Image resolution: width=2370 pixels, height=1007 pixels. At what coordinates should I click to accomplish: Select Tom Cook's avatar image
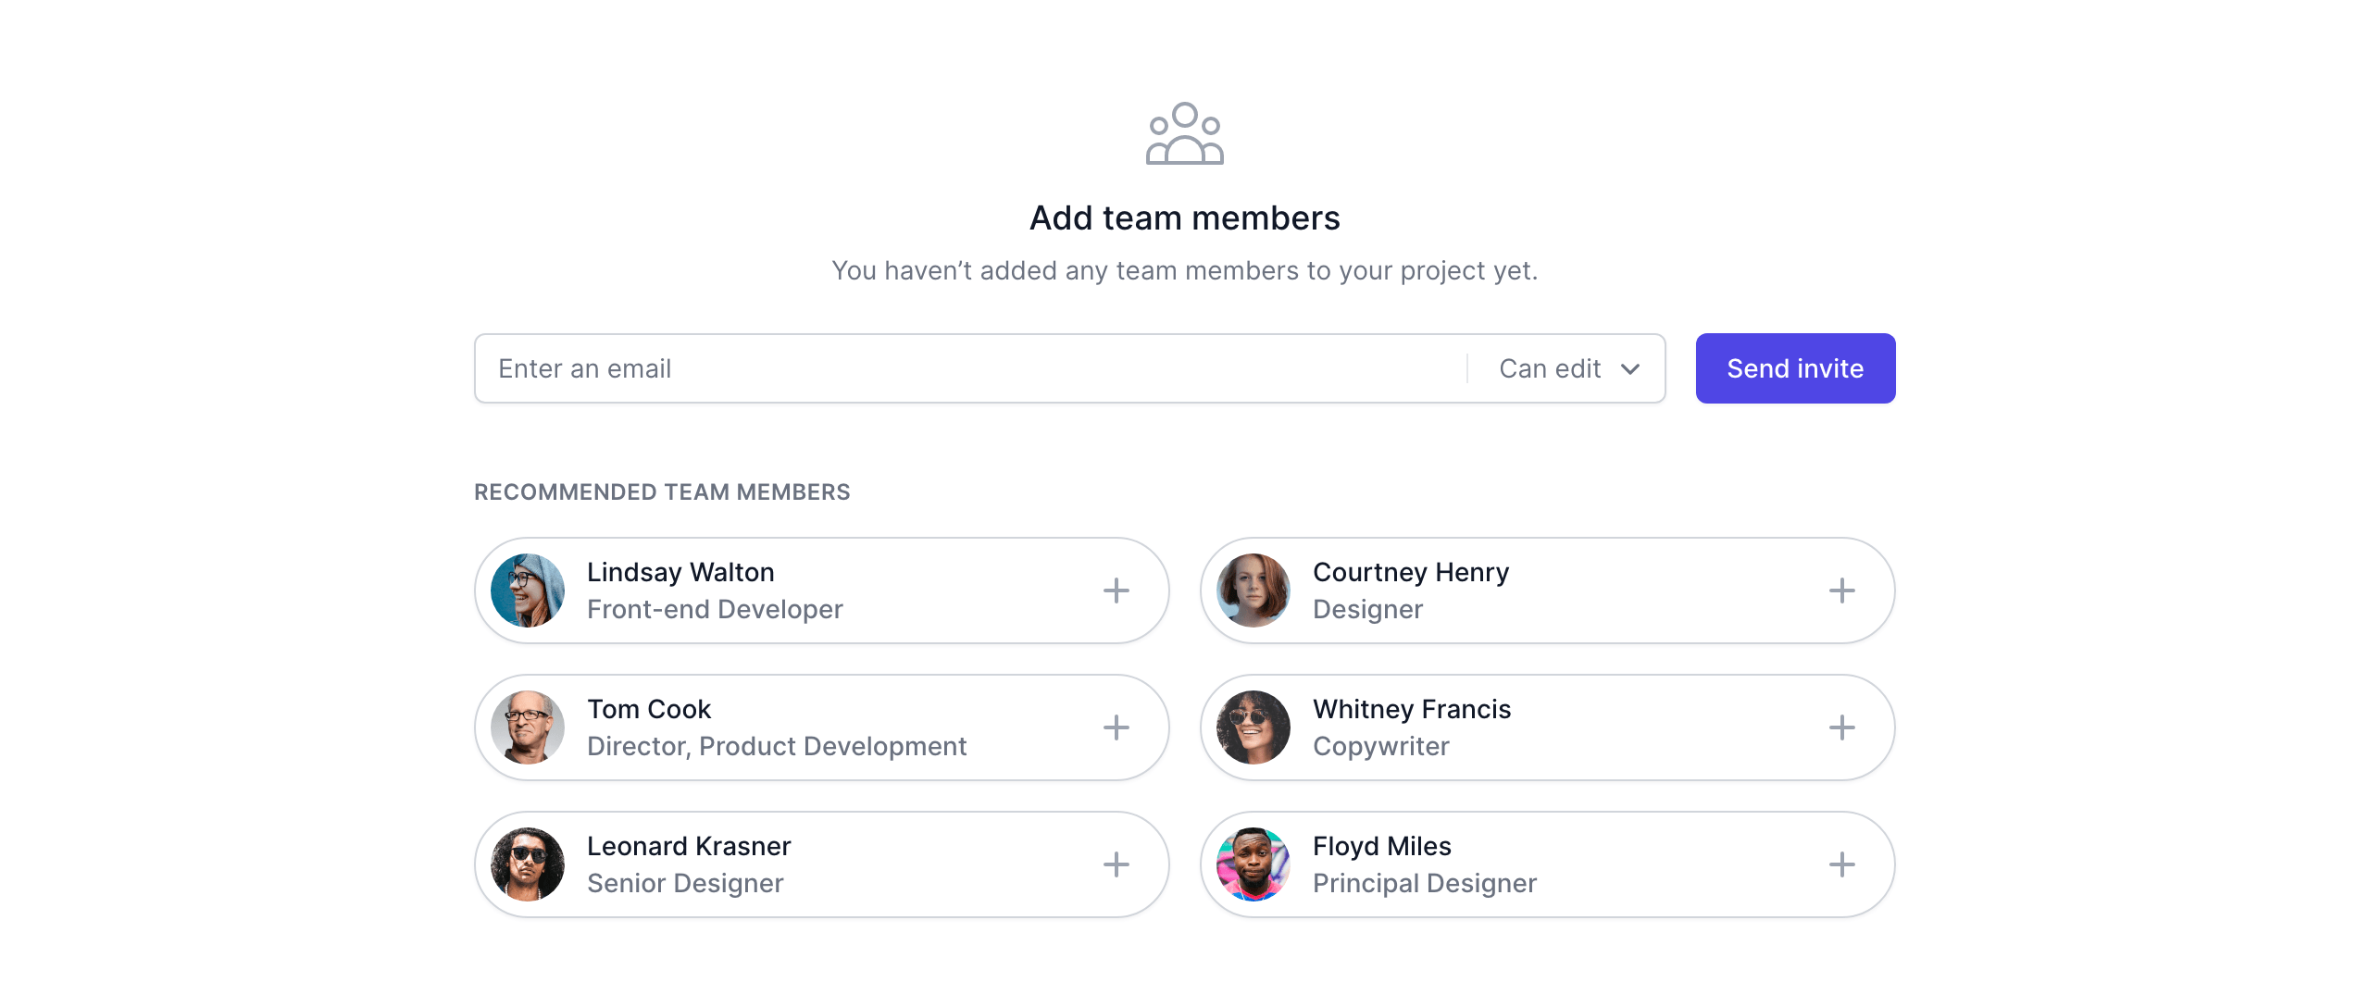click(x=528, y=727)
